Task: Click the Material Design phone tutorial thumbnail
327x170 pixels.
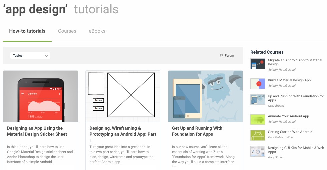Action: pyautogui.click(x=40, y=96)
